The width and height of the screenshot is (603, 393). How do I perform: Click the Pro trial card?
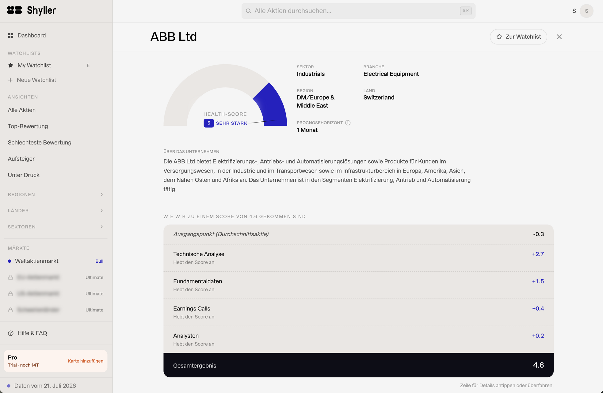point(55,361)
